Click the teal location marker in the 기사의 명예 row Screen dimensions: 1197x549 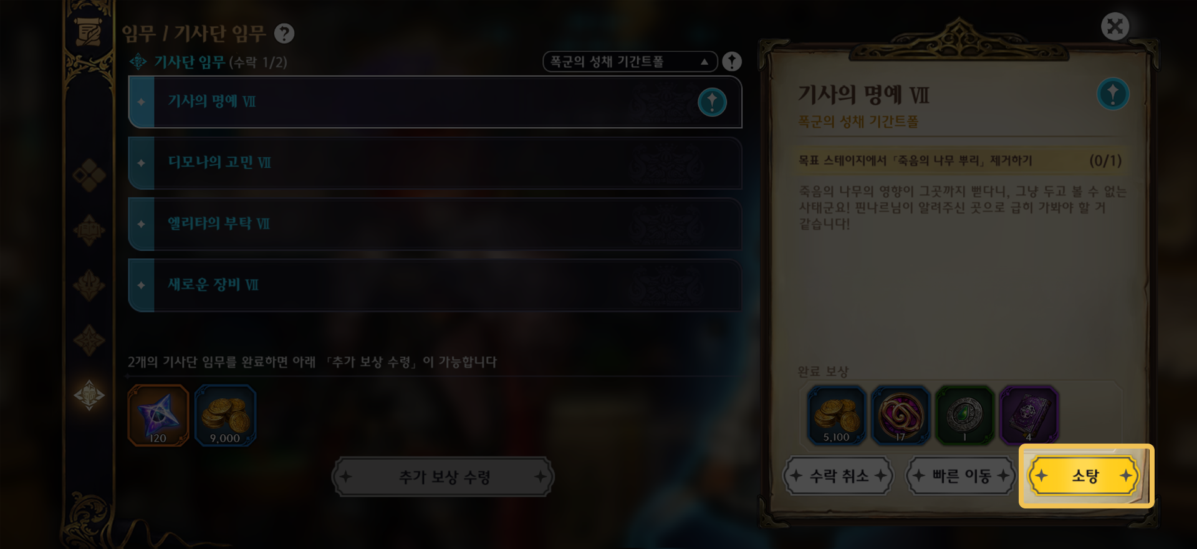[712, 102]
